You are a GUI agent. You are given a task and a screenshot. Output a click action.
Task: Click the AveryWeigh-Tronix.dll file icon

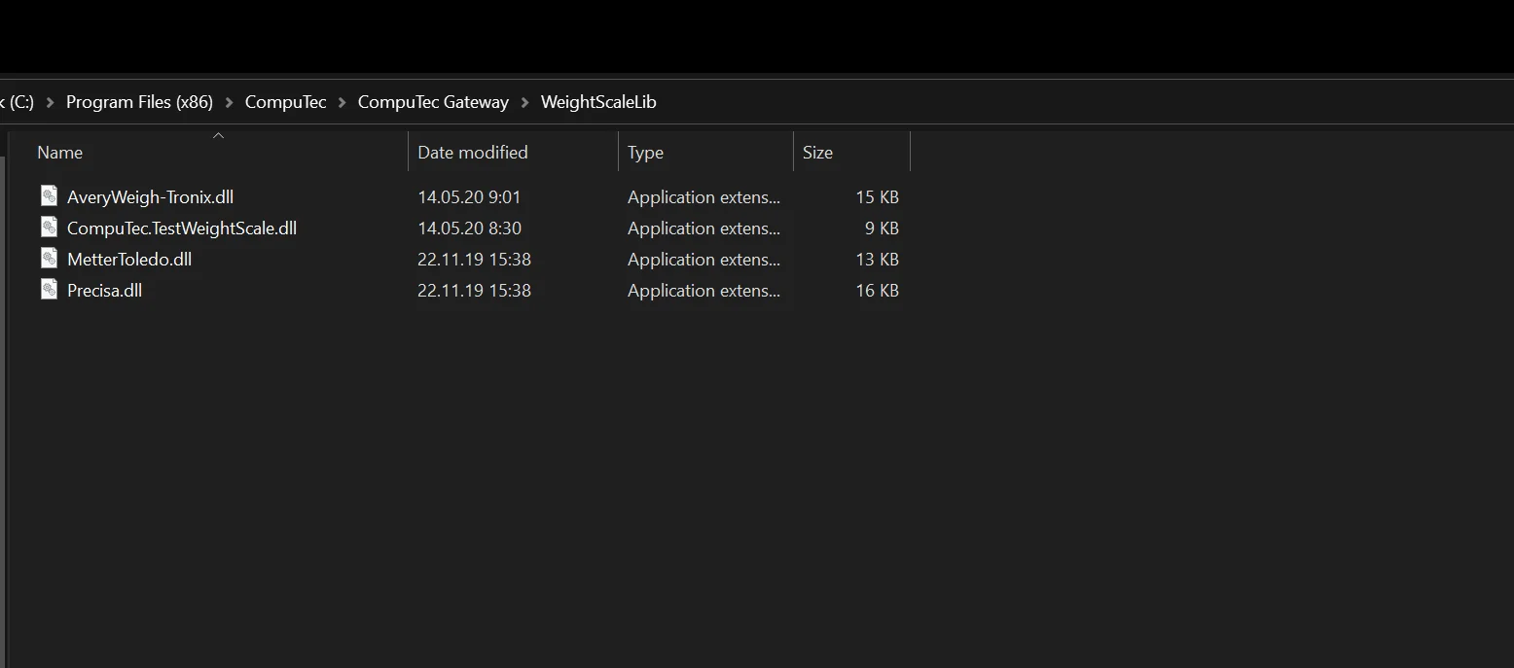[x=49, y=196]
